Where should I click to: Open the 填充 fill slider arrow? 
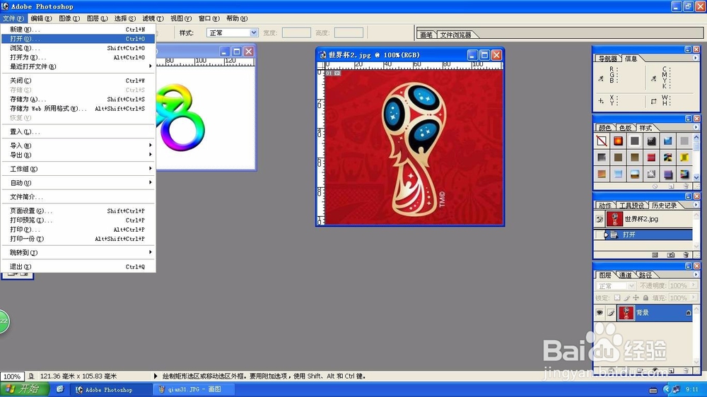click(x=694, y=298)
